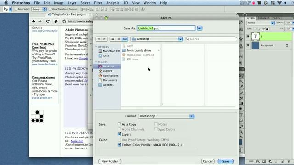Open the Apple menu
The height and width of the screenshot is (165, 294).
click(6, 3)
